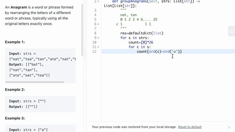Screen dimensions: 235x132
Task: Click Example 1 output '["nat","tan"],' text
Action: coord(23,70)
